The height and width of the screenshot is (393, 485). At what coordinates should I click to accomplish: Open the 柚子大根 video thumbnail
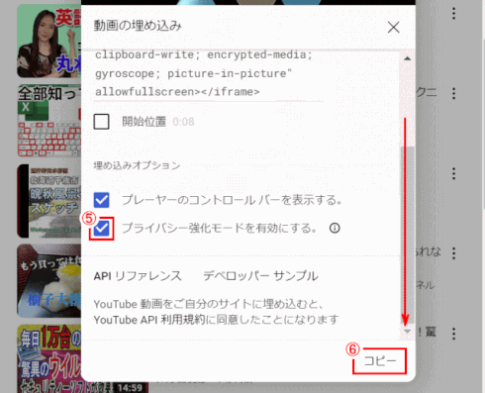pyautogui.click(x=49, y=281)
